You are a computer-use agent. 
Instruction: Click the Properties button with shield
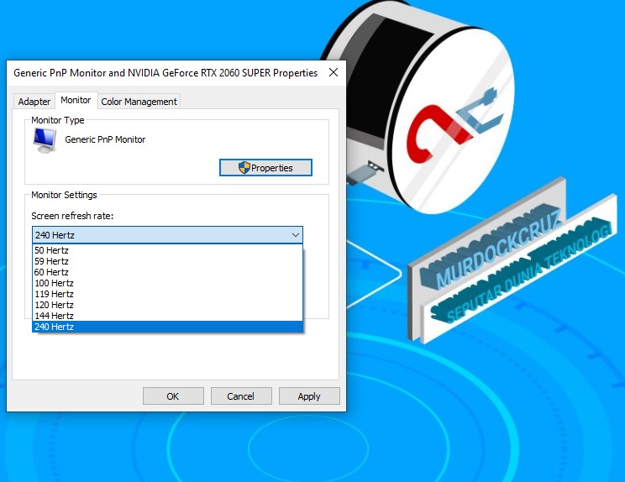[265, 168]
